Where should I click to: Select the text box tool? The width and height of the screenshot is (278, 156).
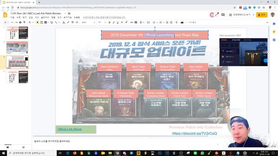[42, 23]
